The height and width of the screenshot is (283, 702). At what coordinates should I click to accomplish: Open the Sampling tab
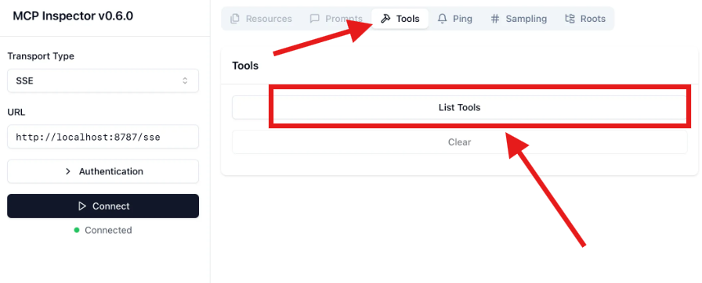coord(519,19)
